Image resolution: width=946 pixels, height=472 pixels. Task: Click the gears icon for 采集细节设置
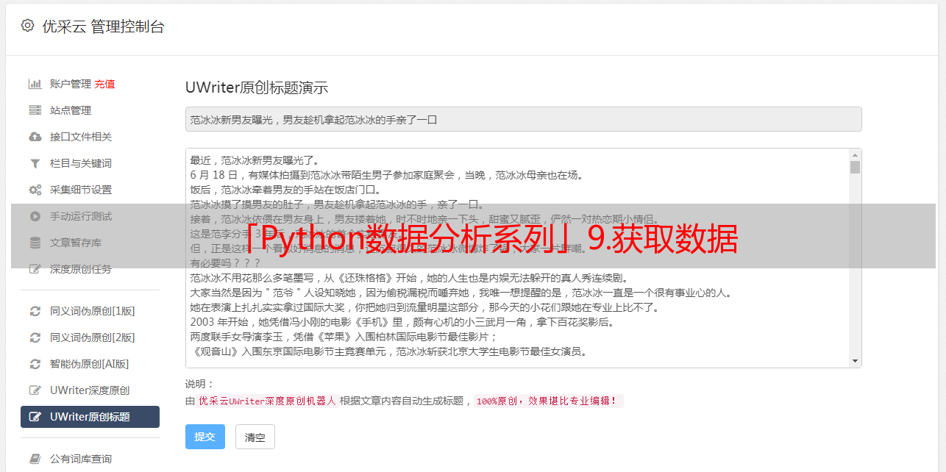pos(35,190)
